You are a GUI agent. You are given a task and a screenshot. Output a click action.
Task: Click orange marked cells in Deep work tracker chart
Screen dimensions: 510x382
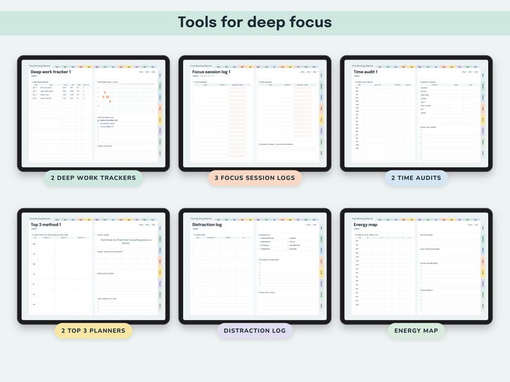pos(107,97)
